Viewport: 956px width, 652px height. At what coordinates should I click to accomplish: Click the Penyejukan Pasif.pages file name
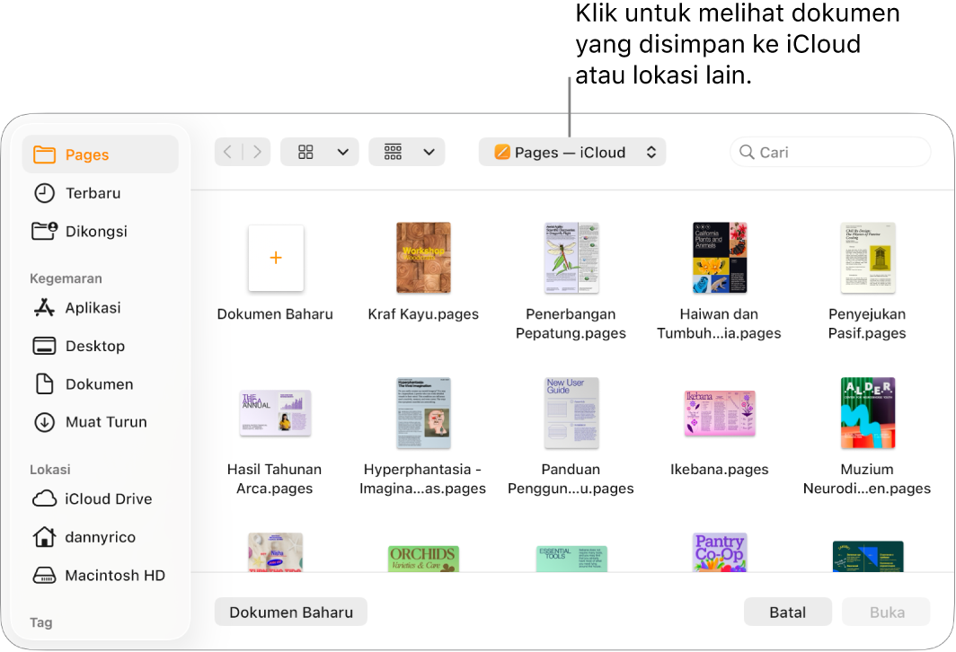point(867,323)
